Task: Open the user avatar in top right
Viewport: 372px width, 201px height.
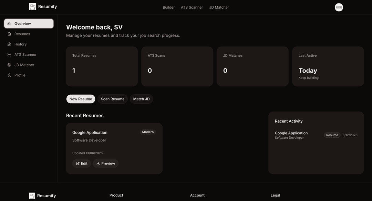Action: (x=339, y=7)
